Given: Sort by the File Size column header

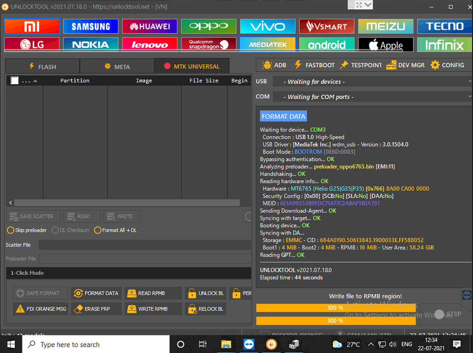Looking at the screenshot, I should (x=204, y=81).
